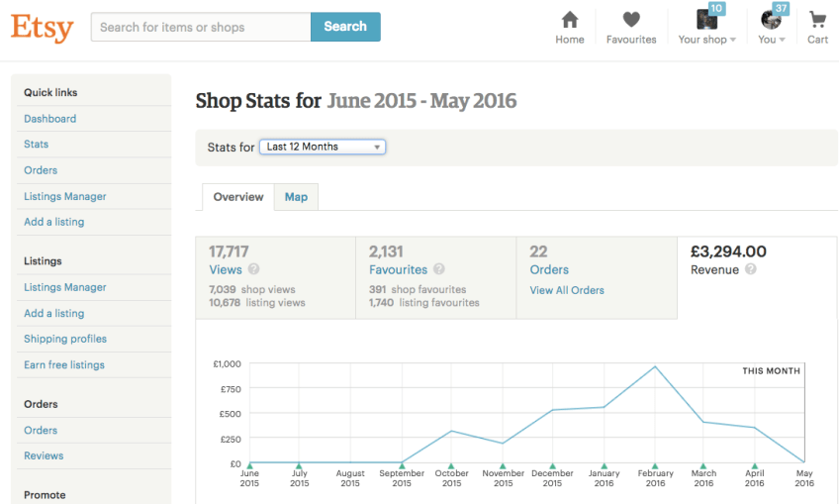Open the Cart icon

click(817, 20)
